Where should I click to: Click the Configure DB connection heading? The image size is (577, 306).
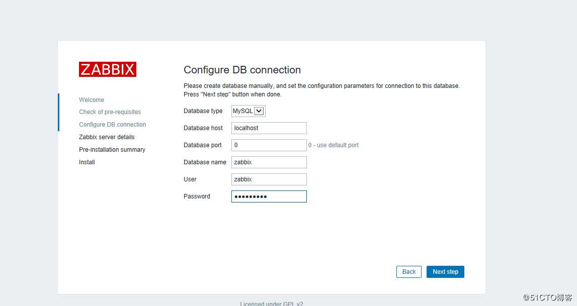tap(242, 70)
